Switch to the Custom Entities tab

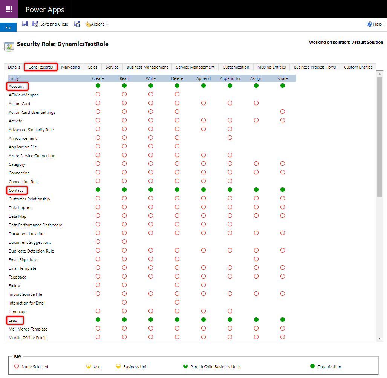click(358, 67)
